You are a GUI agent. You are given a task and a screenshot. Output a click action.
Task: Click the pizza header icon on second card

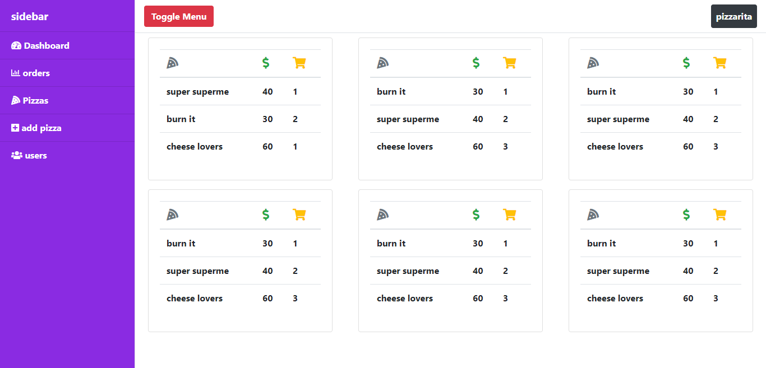click(382, 63)
